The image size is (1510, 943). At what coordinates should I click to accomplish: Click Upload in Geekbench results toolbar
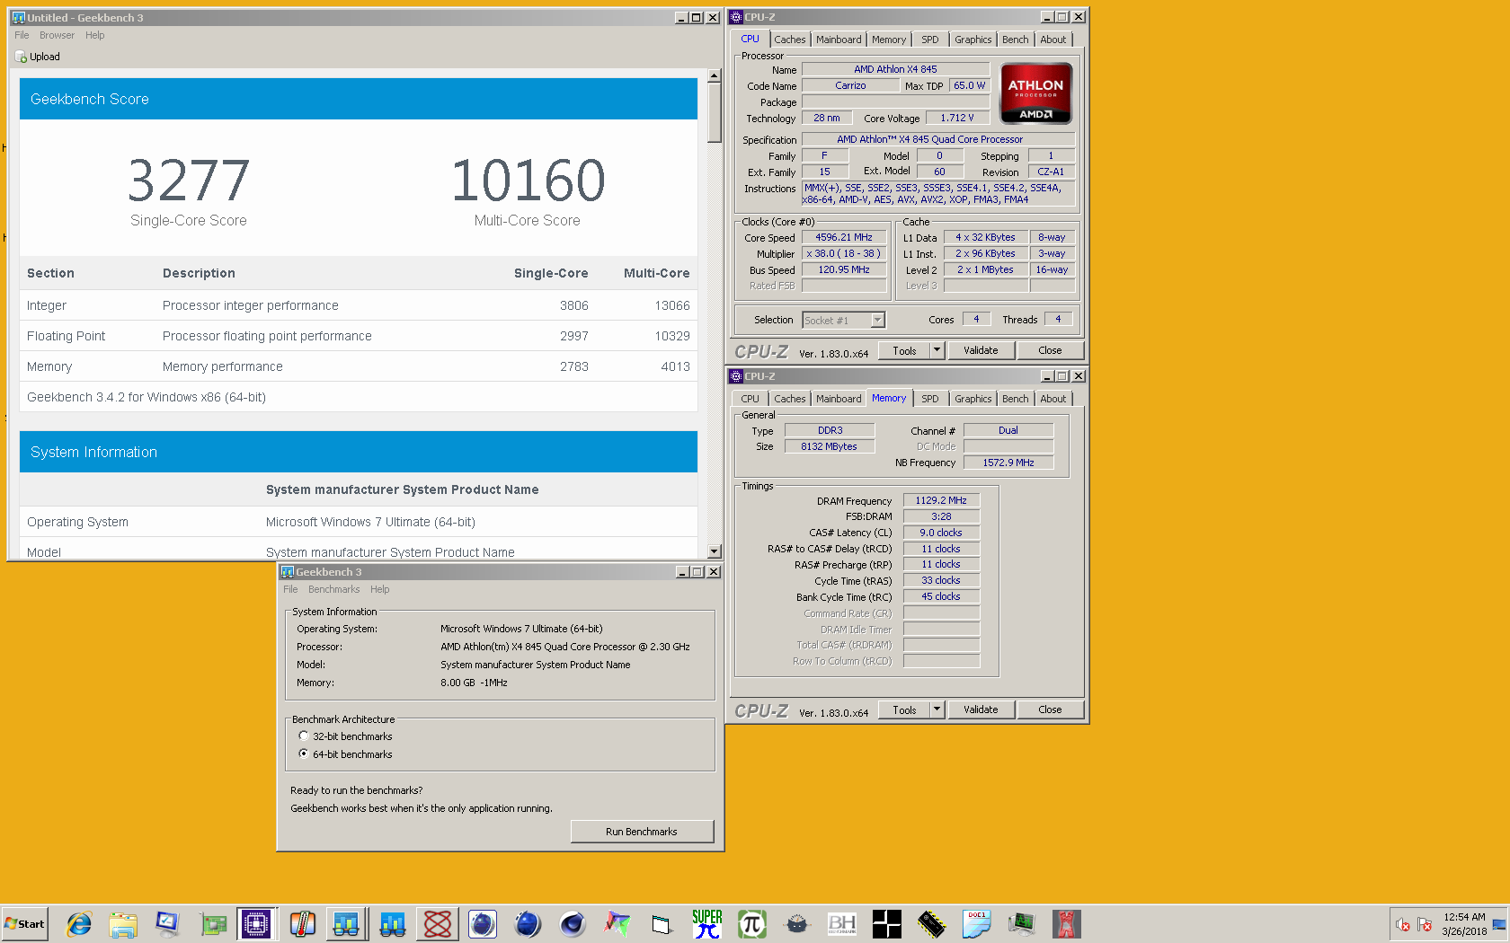38,57
